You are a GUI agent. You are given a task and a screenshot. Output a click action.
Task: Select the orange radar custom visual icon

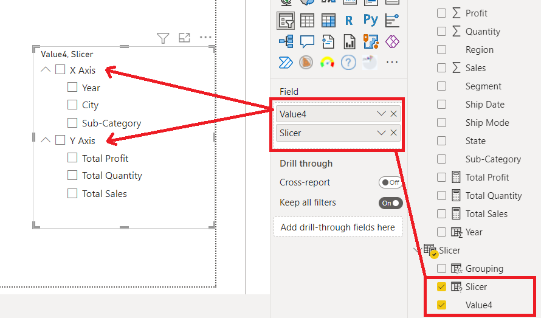[x=306, y=63]
